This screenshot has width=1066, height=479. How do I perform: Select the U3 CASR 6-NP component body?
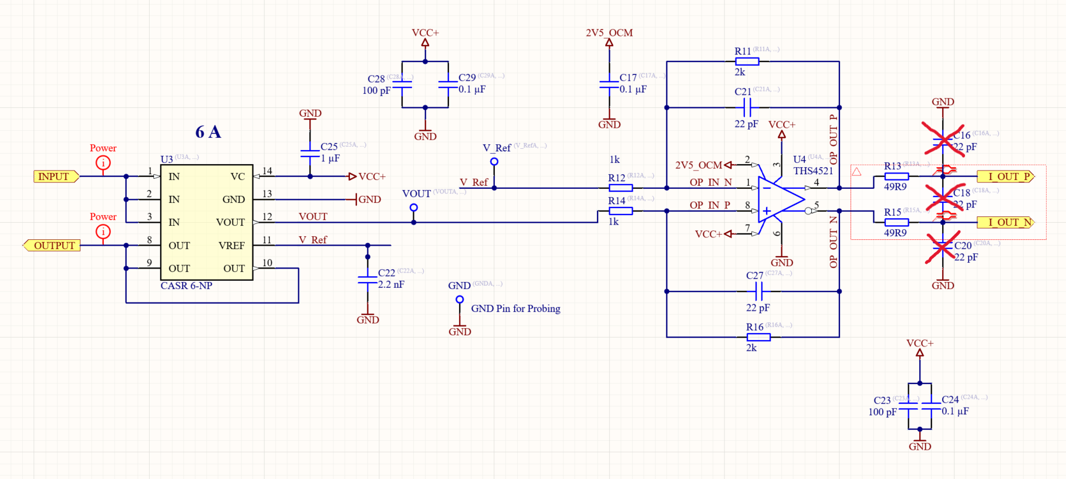(x=207, y=222)
